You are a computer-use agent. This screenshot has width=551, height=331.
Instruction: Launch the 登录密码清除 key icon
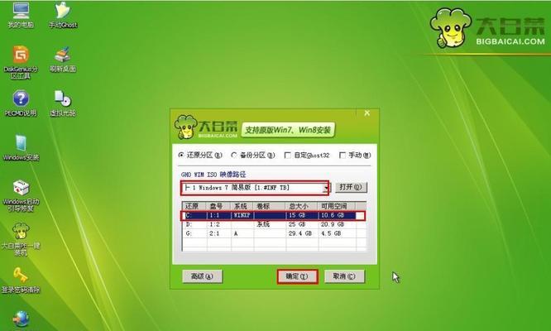[x=21, y=281]
